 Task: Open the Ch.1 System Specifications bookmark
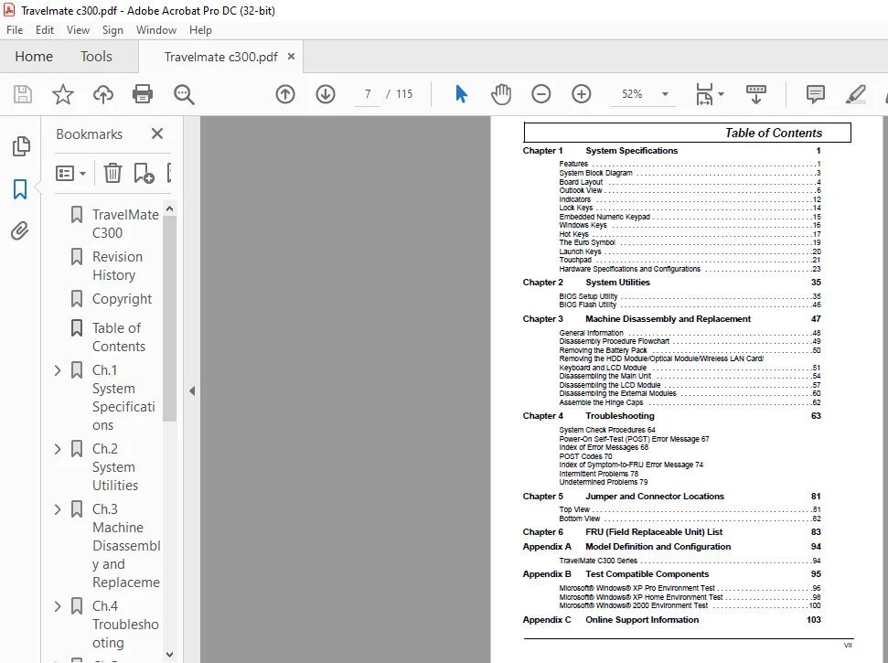click(123, 398)
